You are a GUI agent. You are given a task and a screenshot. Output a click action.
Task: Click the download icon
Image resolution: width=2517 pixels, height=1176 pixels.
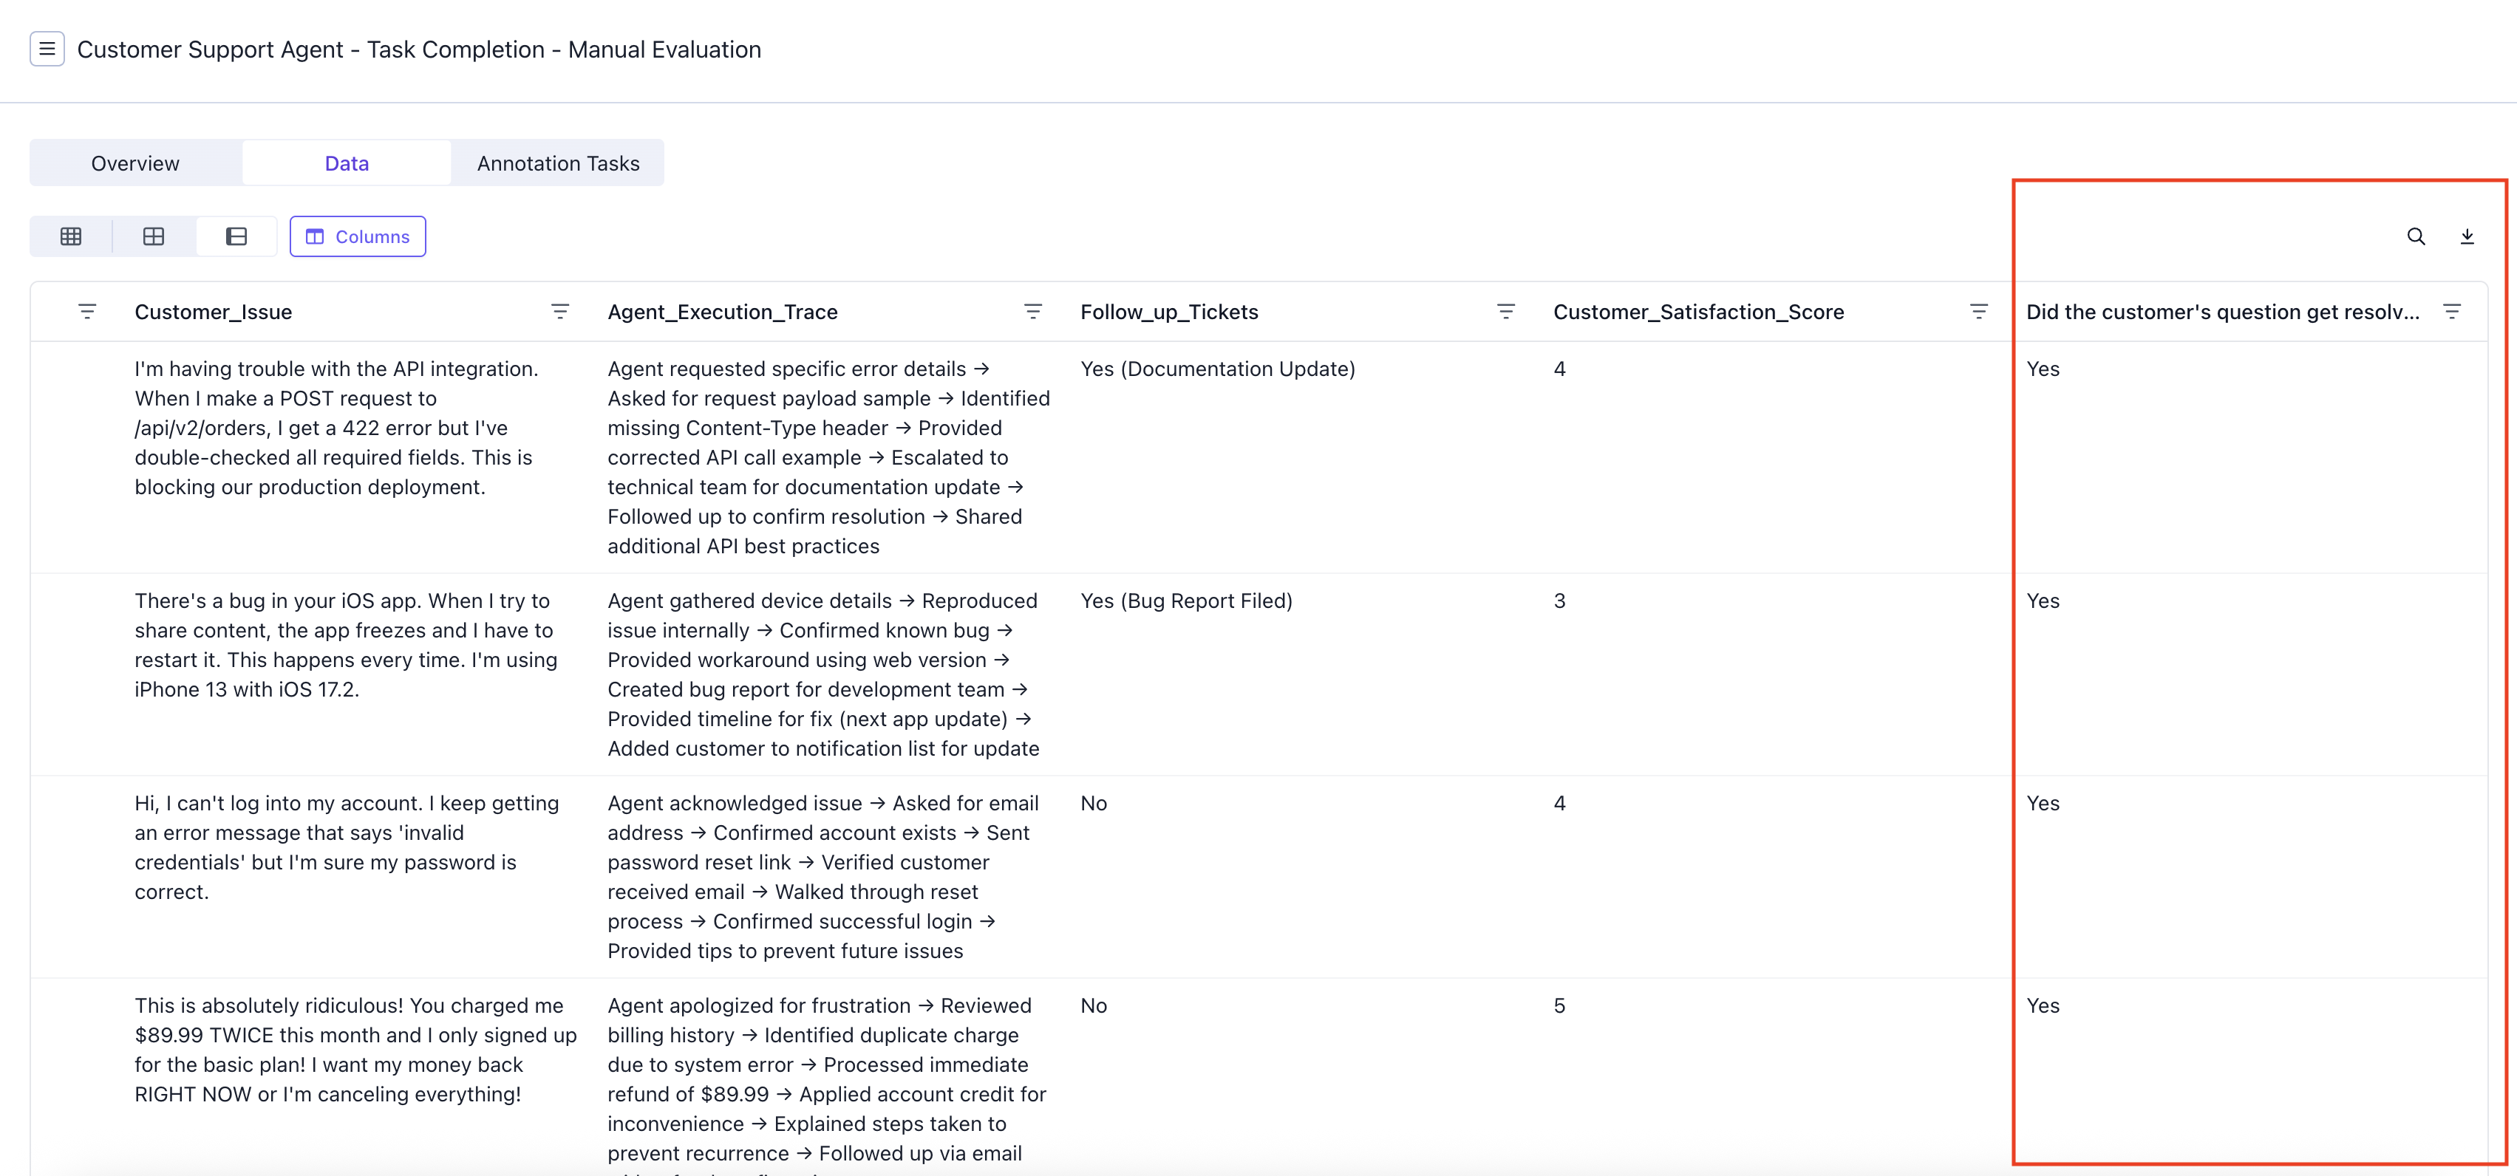click(x=2467, y=236)
